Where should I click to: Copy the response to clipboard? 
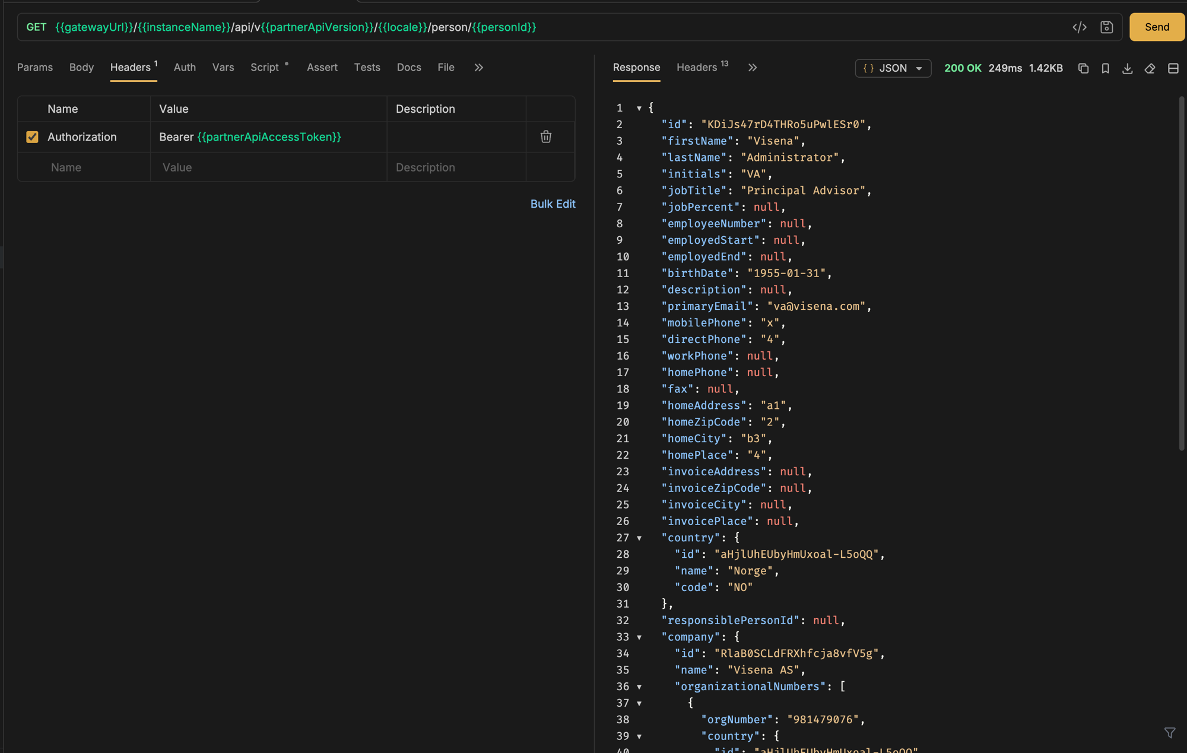pyautogui.click(x=1083, y=68)
